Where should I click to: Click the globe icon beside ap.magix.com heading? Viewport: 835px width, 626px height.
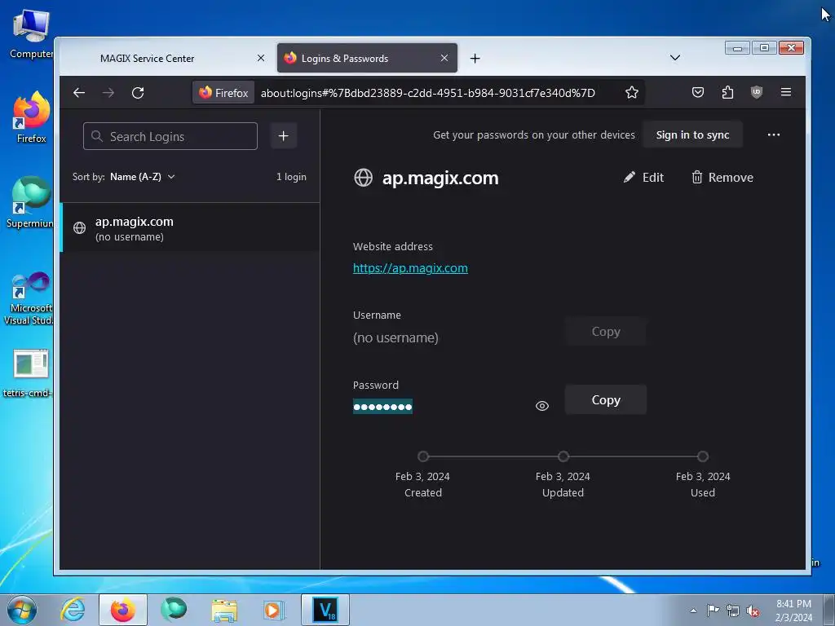[363, 178]
